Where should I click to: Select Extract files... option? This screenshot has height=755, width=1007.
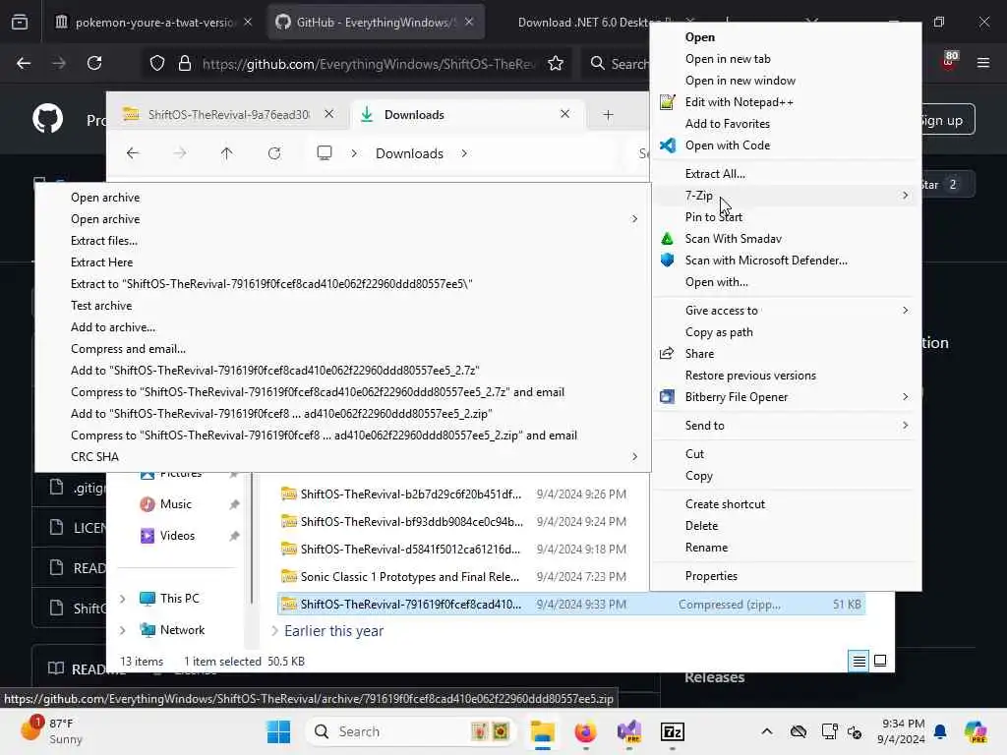click(343, 241)
